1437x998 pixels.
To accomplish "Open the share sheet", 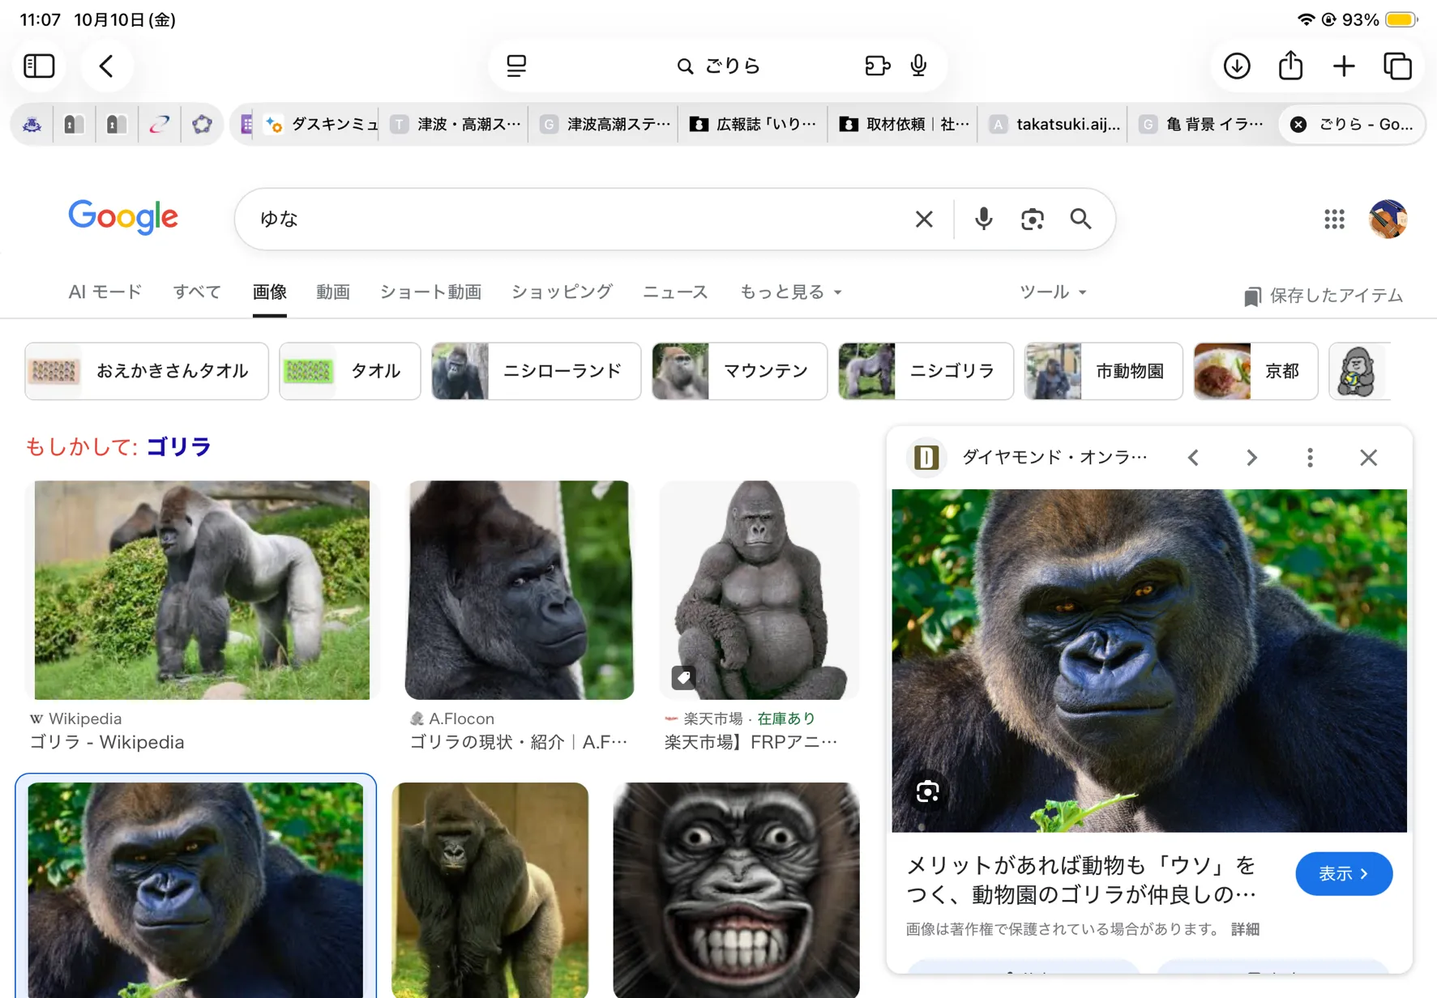I will click(x=1290, y=66).
